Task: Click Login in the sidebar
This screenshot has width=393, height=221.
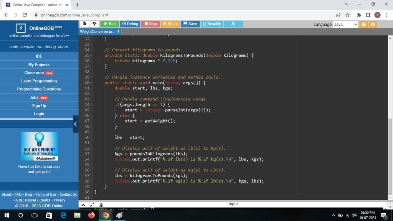Action: (x=39, y=114)
